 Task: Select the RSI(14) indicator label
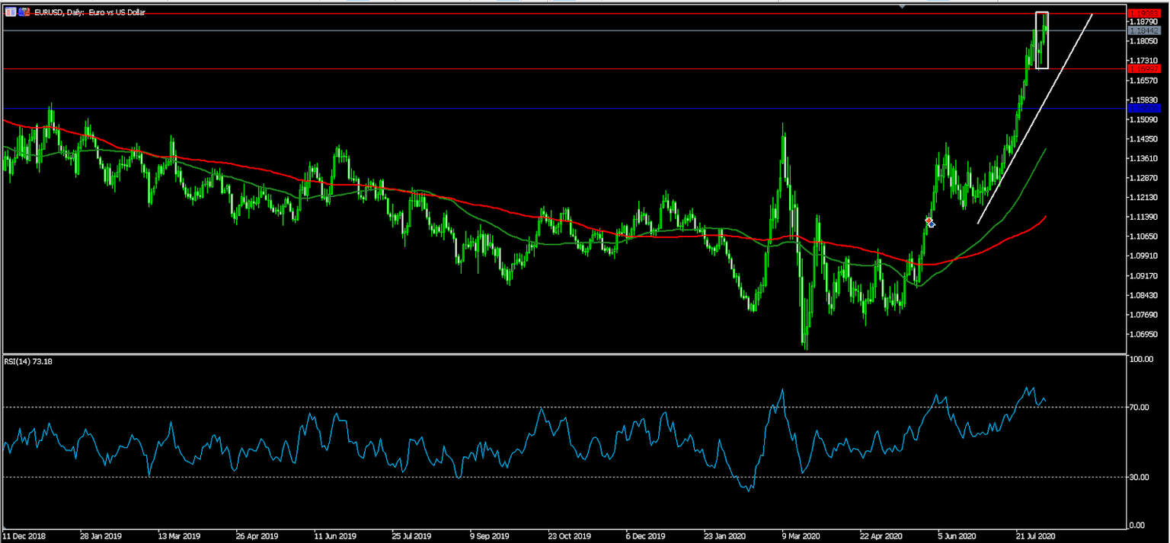25,361
